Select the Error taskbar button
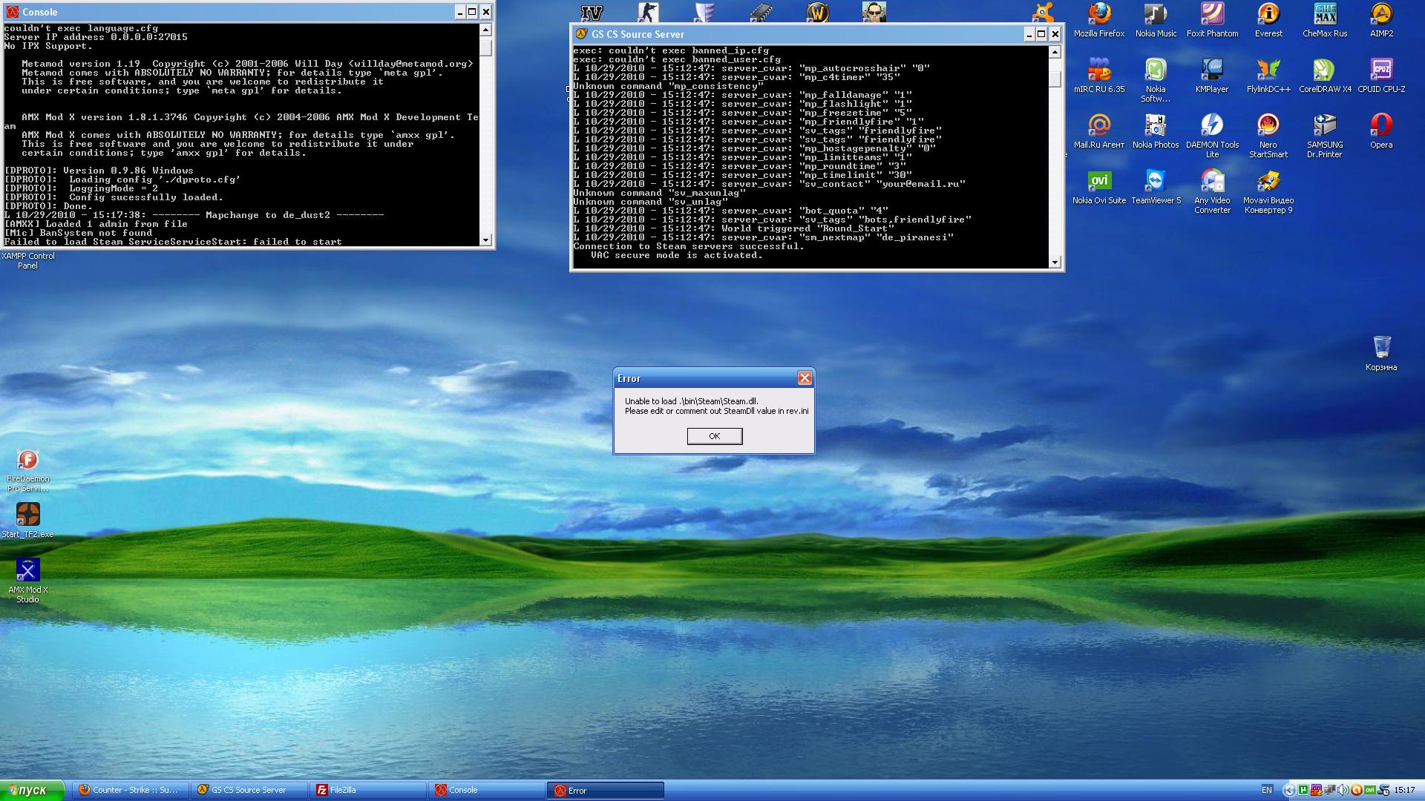Viewport: 1425px width, 801px height. [x=606, y=790]
